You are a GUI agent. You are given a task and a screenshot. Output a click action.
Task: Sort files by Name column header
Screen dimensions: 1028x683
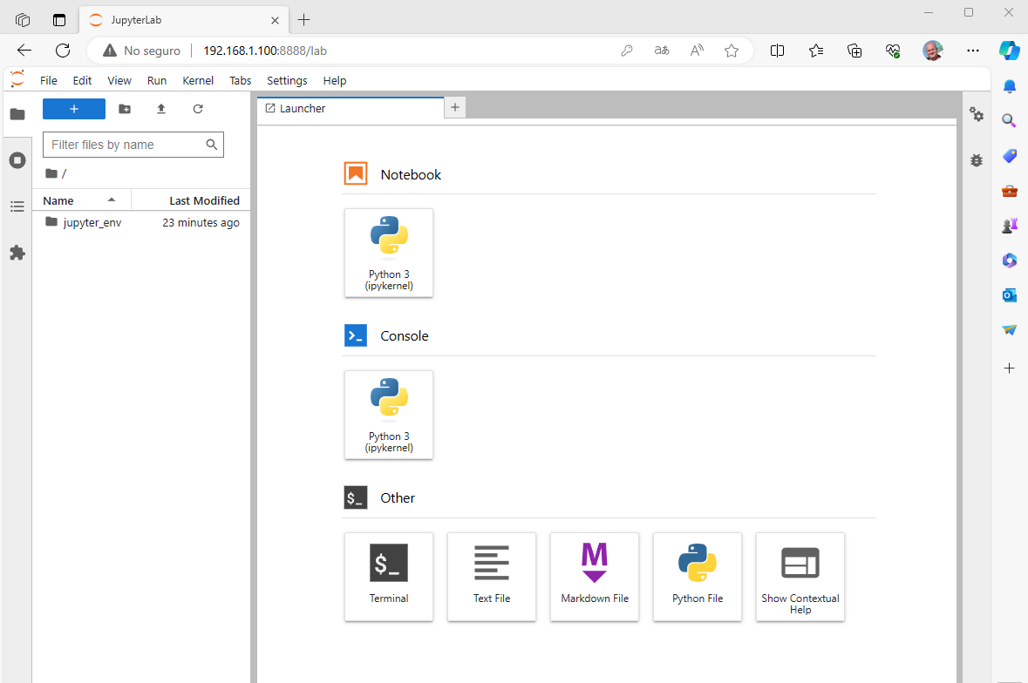58,200
